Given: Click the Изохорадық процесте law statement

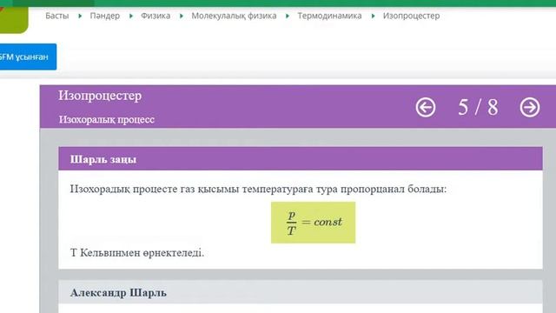Looking at the screenshot, I should (258, 189).
